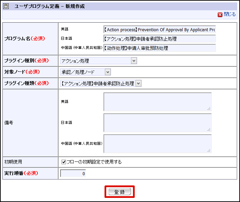
Task: Click the 実行順番 number field
Action: 73,173
